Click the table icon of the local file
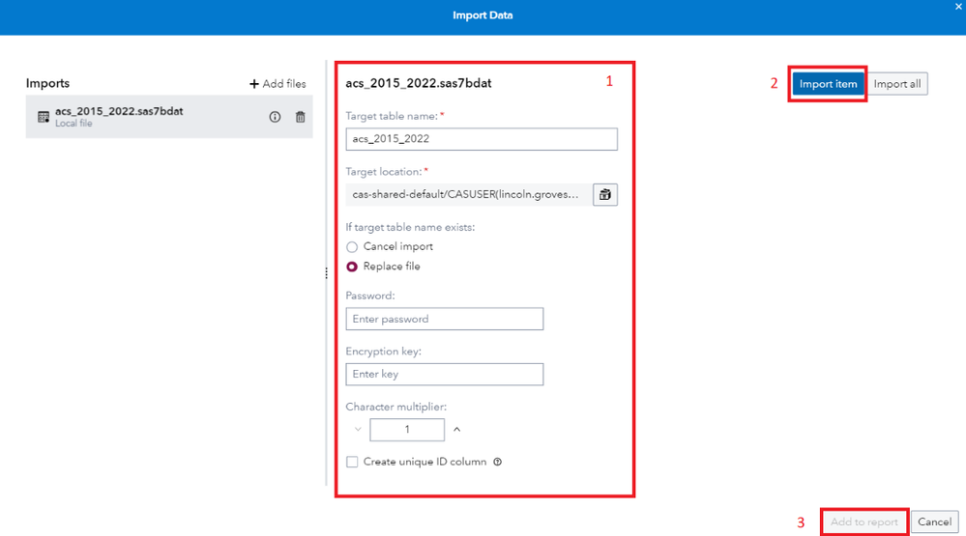 pos(44,117)
